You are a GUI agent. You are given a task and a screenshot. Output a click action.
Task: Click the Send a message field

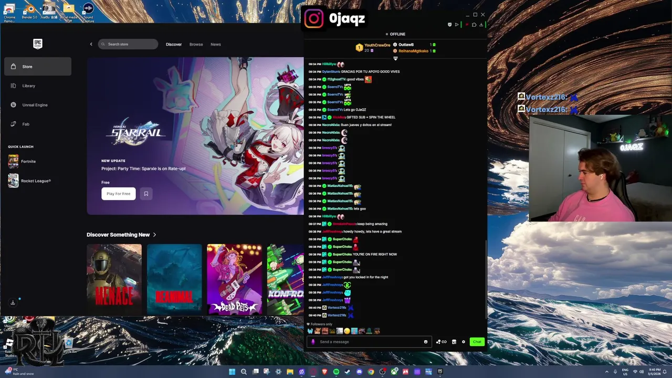[370, 342]
